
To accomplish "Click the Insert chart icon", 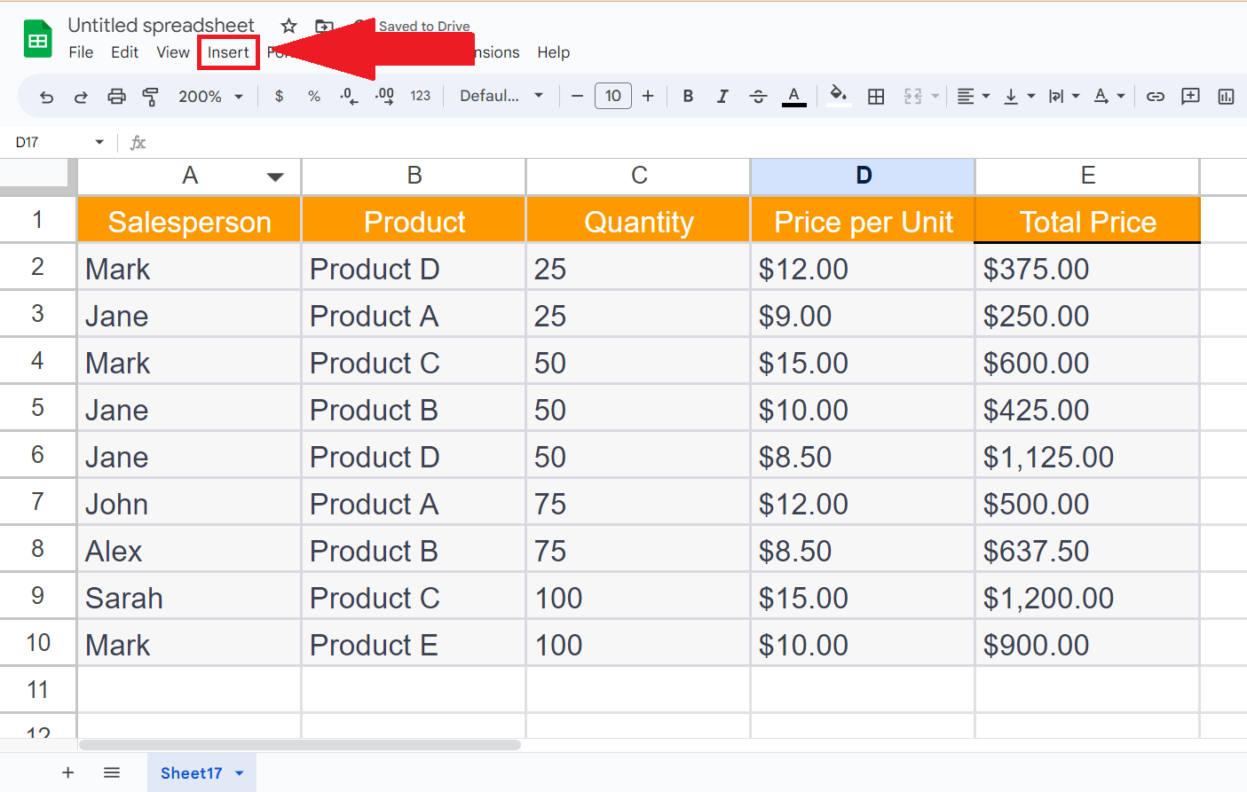I will click(1227, 97).
